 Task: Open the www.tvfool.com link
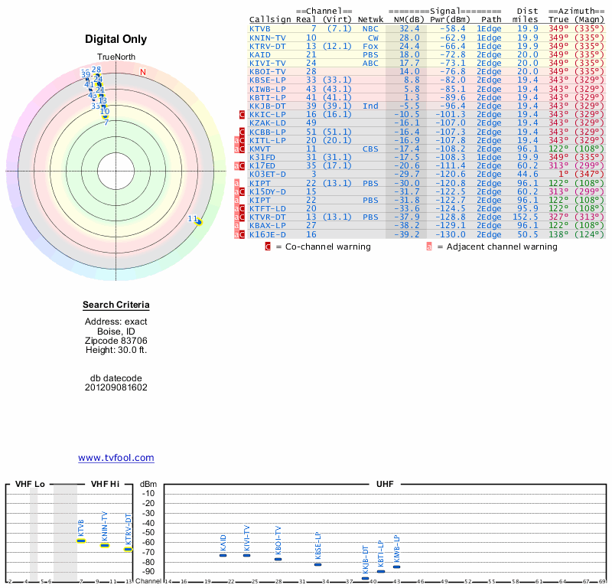coord(116,458)
